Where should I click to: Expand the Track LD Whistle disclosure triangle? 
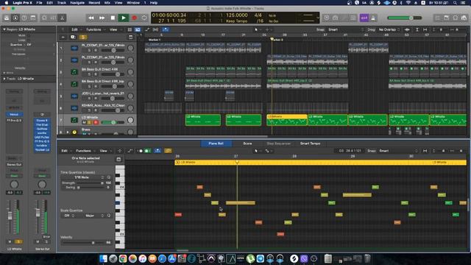pyautogui.click(x=4, y=79)
